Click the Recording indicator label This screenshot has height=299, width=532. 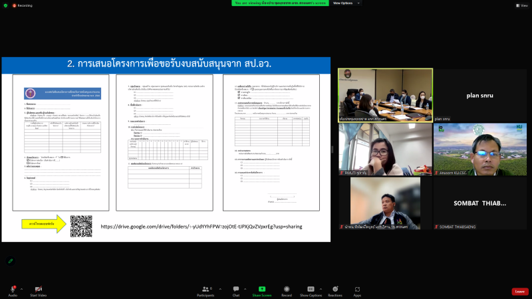click(x=23, y=5)
